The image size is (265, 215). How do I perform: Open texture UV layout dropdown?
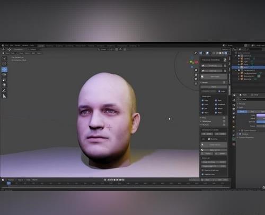[x=217, y=139]
